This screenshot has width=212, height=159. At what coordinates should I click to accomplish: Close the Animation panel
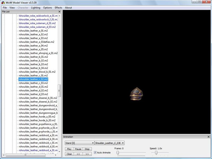pos(208,137)
